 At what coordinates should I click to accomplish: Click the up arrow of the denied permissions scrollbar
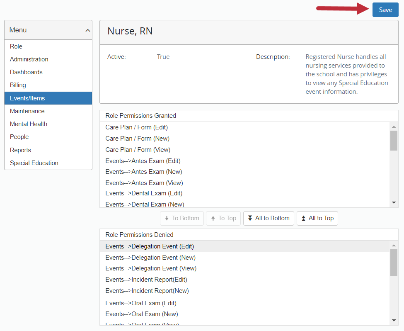(394, 244)
